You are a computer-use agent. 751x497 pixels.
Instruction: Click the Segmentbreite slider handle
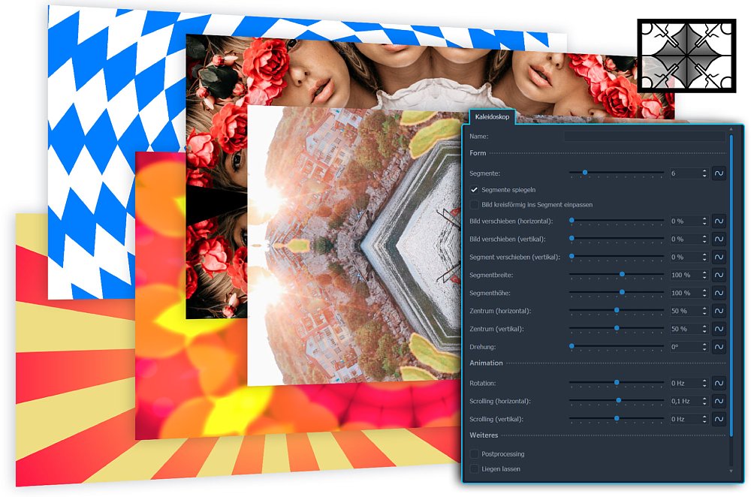[x=622, y=274]
